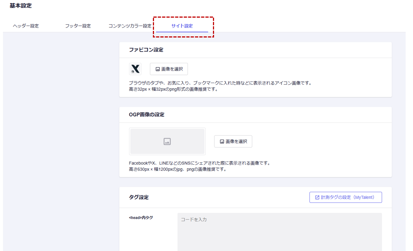
Task: Click the ファビコン設定 section heading
Action: 146,50
